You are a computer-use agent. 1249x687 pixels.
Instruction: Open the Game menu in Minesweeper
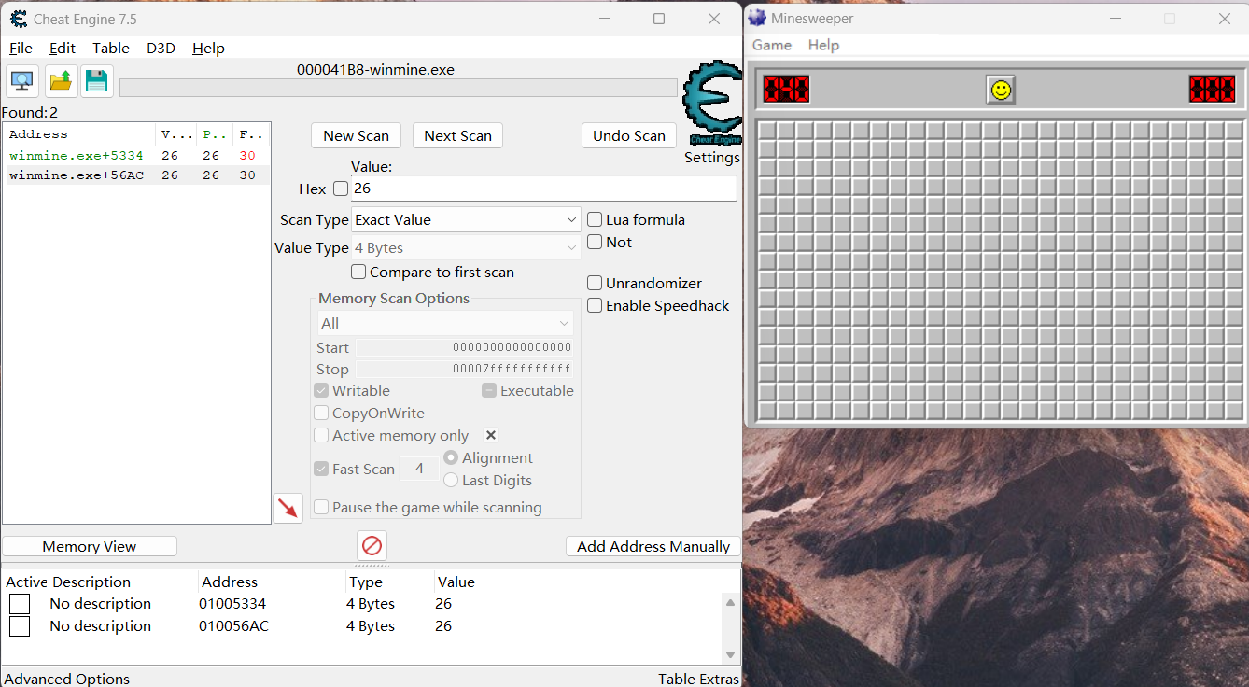(x=771, y=45)
